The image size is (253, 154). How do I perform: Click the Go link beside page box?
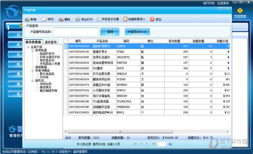pyautogui.click(x=170, y=144)
